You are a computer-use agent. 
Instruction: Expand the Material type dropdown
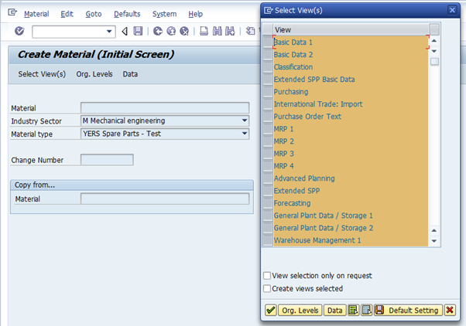(245, 134)
